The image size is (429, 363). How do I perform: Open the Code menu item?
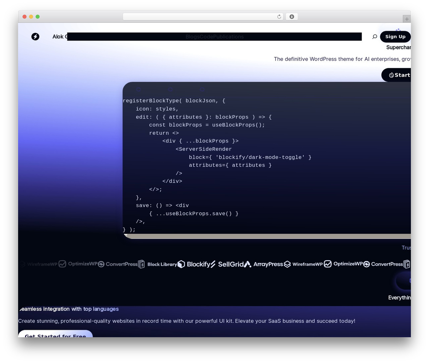(206, 37)
